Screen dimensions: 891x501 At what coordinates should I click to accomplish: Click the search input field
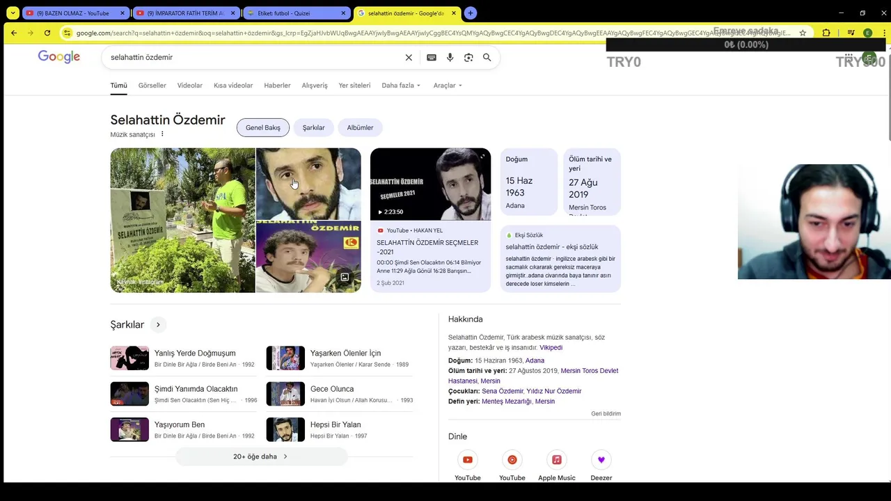[x=254, y=58]
